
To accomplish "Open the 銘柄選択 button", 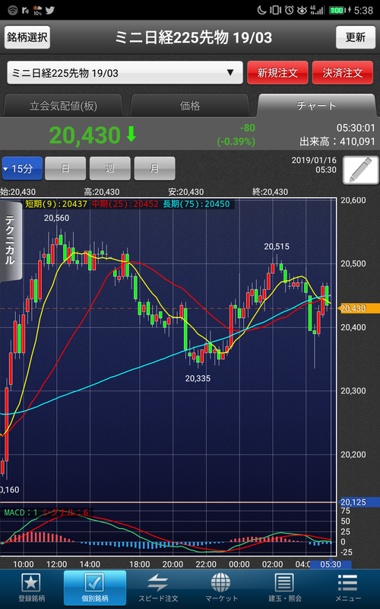I will tap(27, 37).
